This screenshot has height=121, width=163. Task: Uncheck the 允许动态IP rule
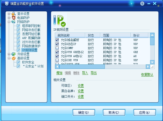tap(57, 44)
